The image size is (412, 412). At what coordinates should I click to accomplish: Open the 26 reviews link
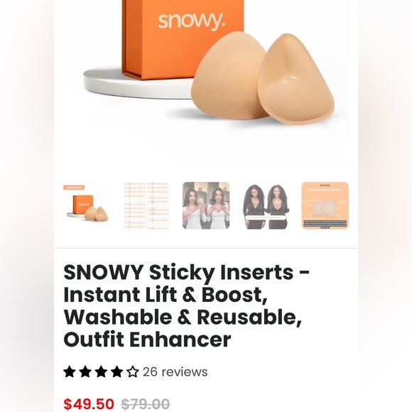tap(175, 372)
